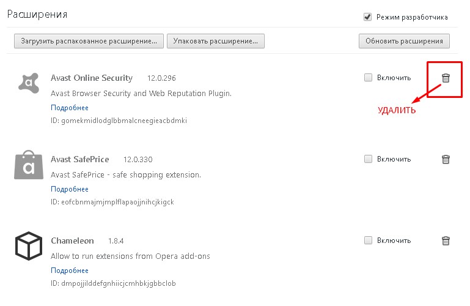The height and width of the screenshot is (306, 470).
Task: Check Включить for Chameleon extension
Action: point(368,241)
